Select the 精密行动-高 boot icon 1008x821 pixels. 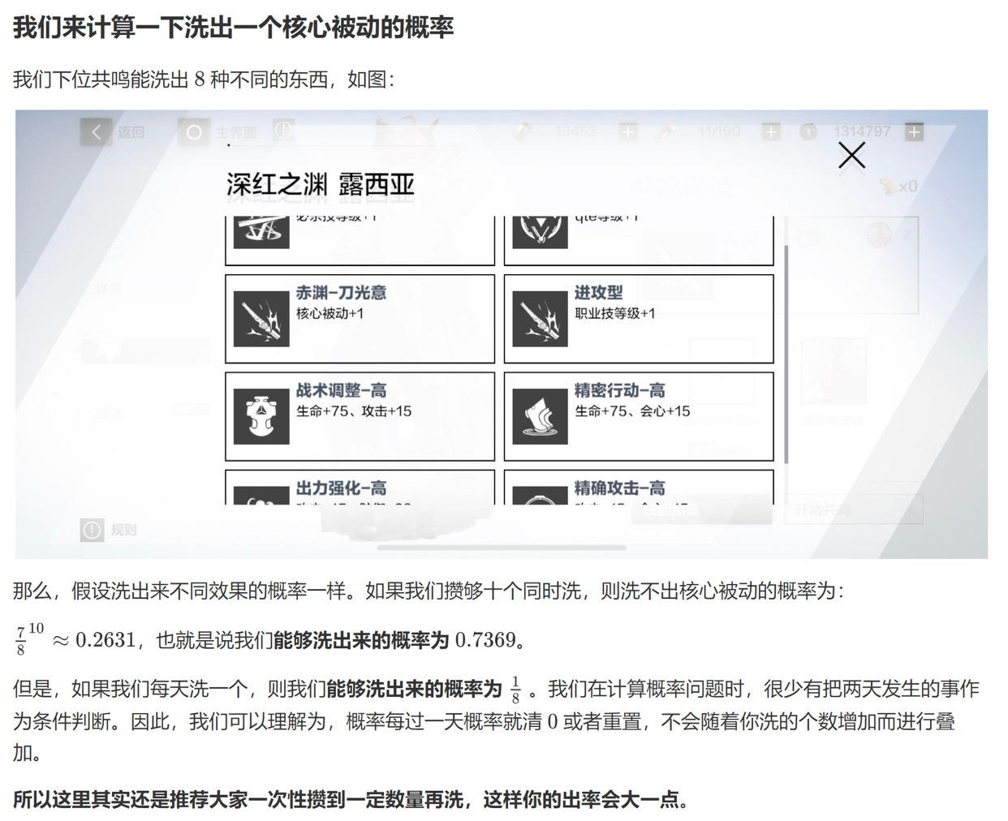540,416
